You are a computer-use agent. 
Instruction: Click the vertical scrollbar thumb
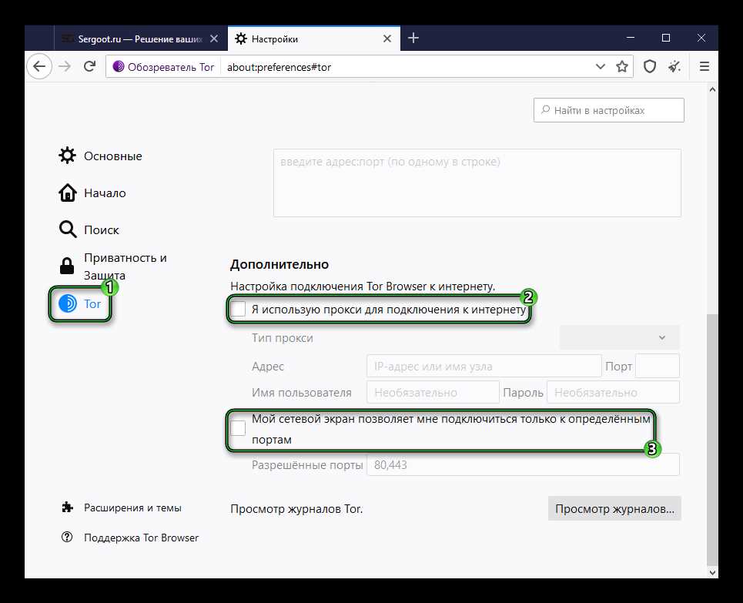[x=712, y=439]
